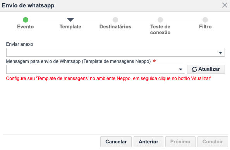Select the Destinatários step circle
The width and height of the screenshot is (230, 150).
pos(115,20)
